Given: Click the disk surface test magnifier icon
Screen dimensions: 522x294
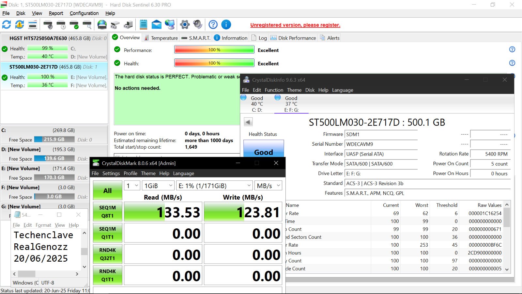Looking at the screenshot, I should [87, 24].
